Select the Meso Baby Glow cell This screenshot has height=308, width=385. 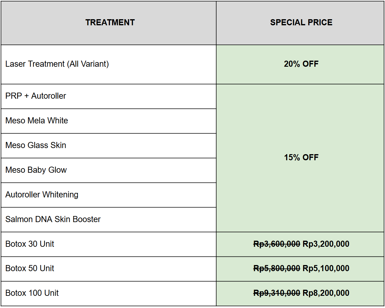pos(108,170)
